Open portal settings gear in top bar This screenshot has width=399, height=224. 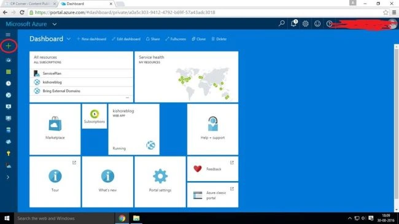(x=305, y=24)
